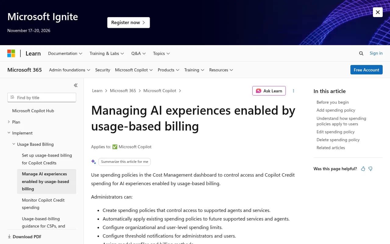Click Microsoft 365 breadcrumb link
The width and height of the screenshot is (390, 244).
pyautogui.click(x=123, y=91)
